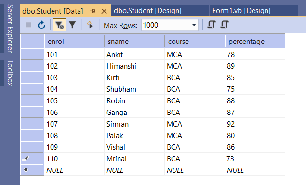
Task: Click the sname column header
Action: [134, 41]
